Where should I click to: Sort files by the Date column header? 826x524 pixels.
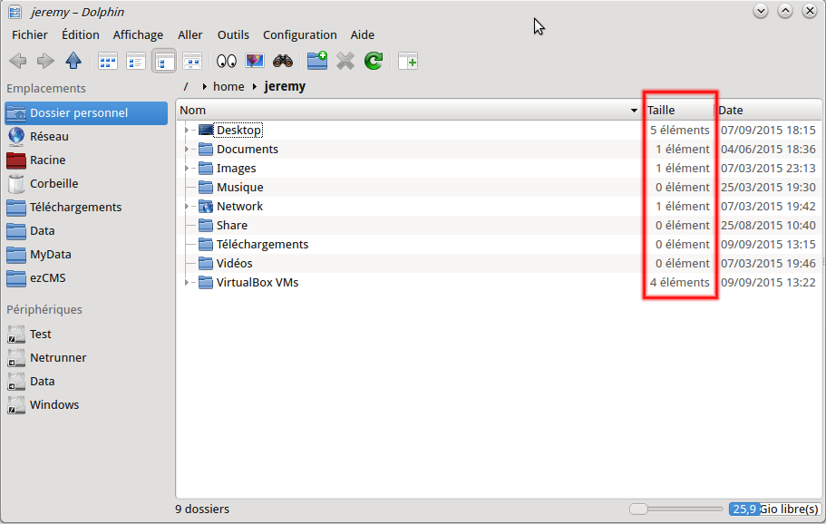(731, 111)
